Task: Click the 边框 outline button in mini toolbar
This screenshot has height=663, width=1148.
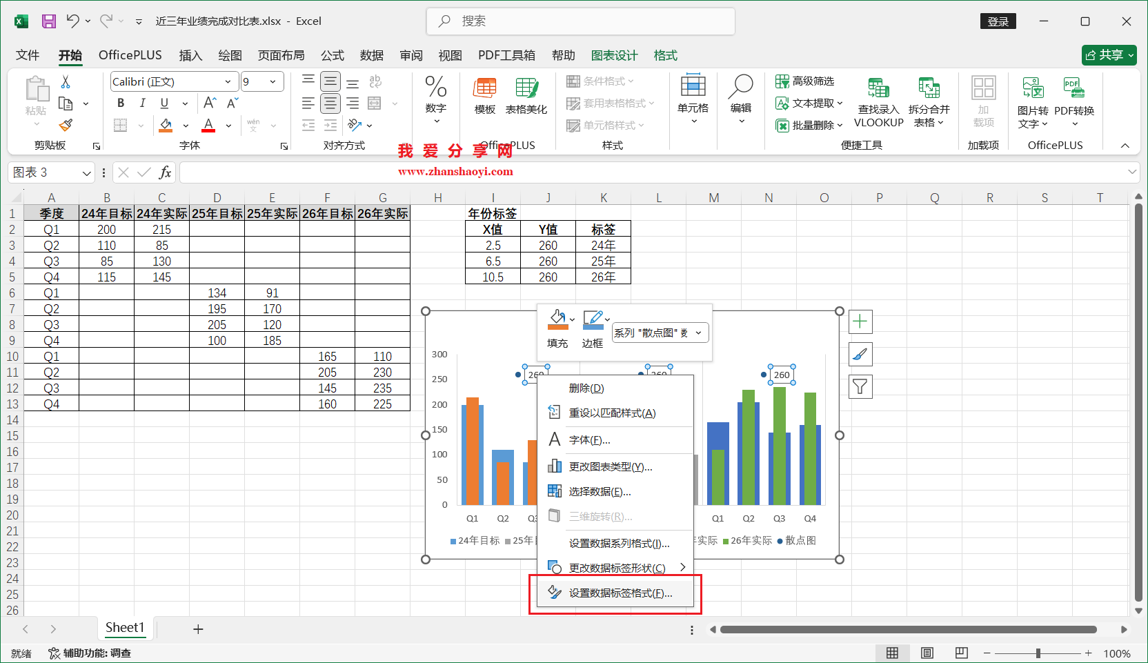Action: (x=593, y=328)
